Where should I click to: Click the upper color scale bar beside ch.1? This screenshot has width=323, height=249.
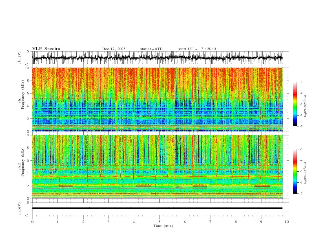(x=295, y=104)
